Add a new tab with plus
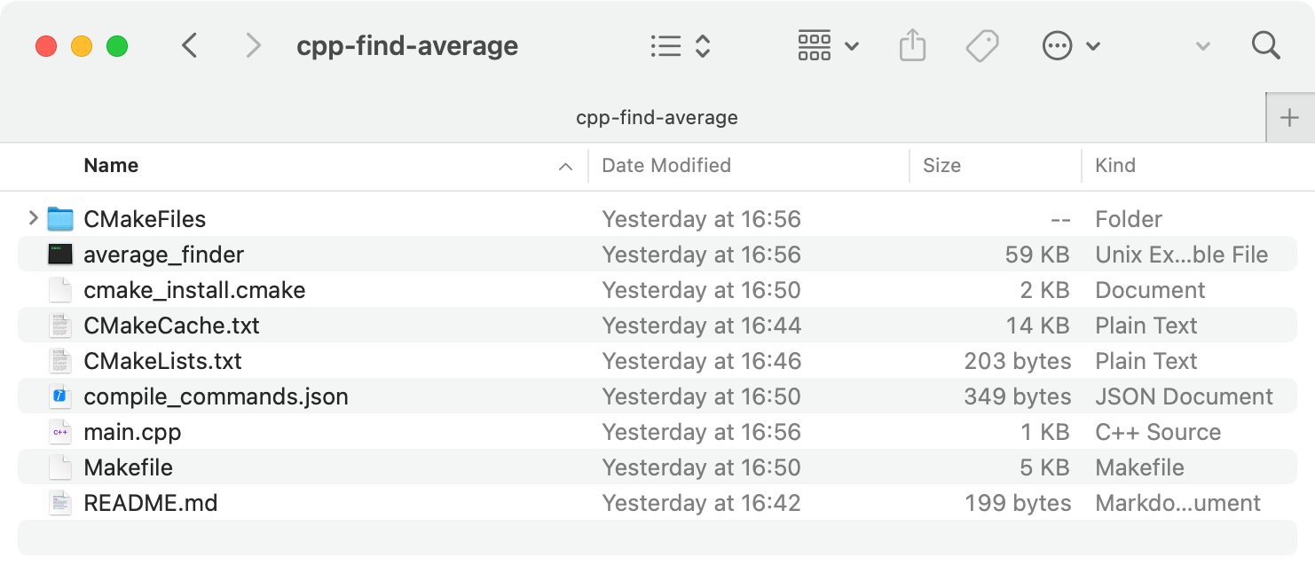The width and height of the screenshot is (1315, 573). pos(1289,117)
